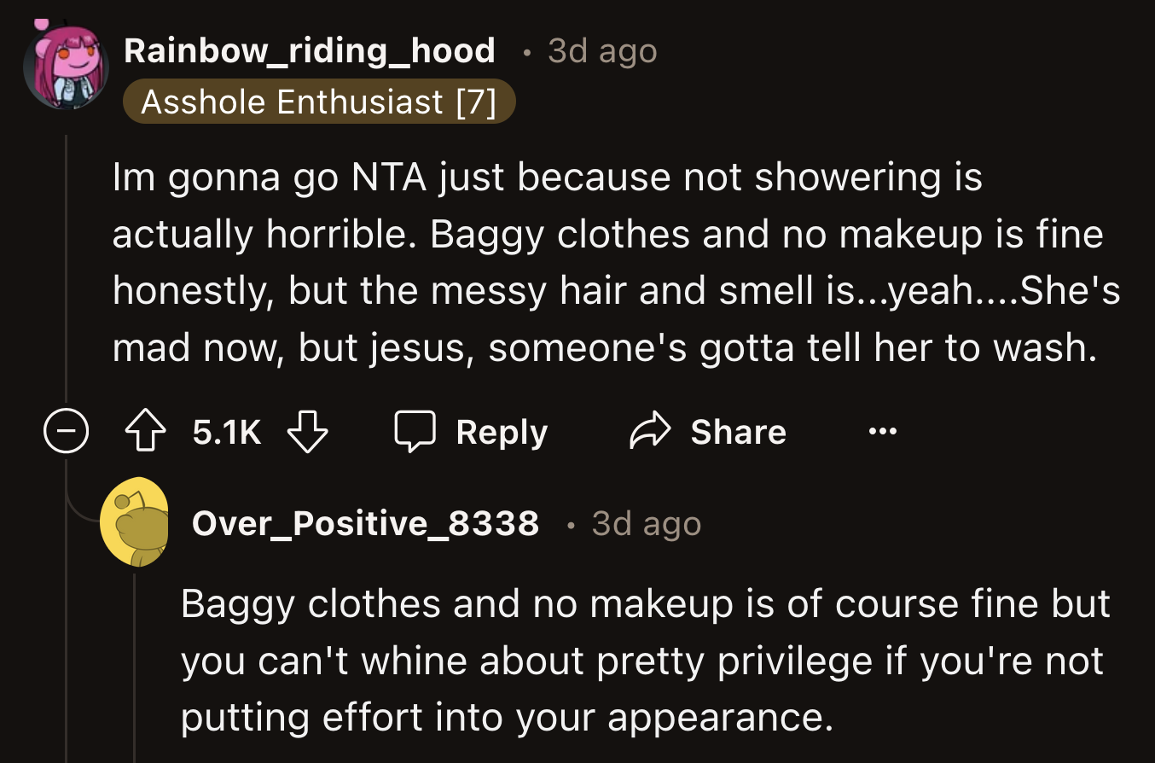The image size is (1155, 763).
Task: Open Over_Positive_8338's profile
Action: point(365,523)
